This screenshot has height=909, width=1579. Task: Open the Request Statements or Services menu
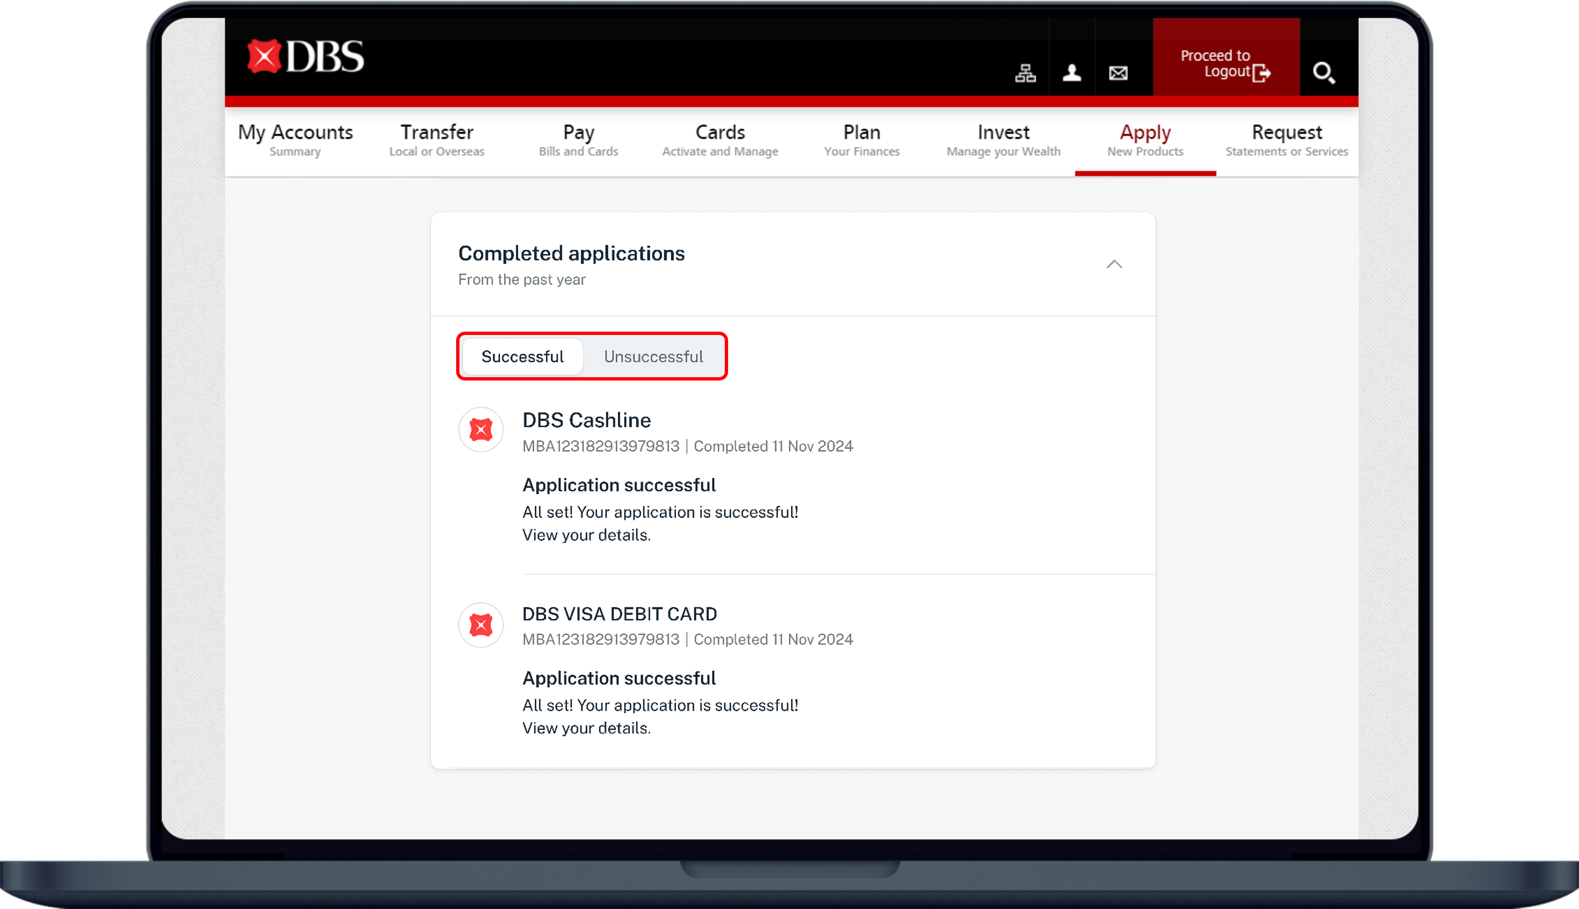point(1287,140)
